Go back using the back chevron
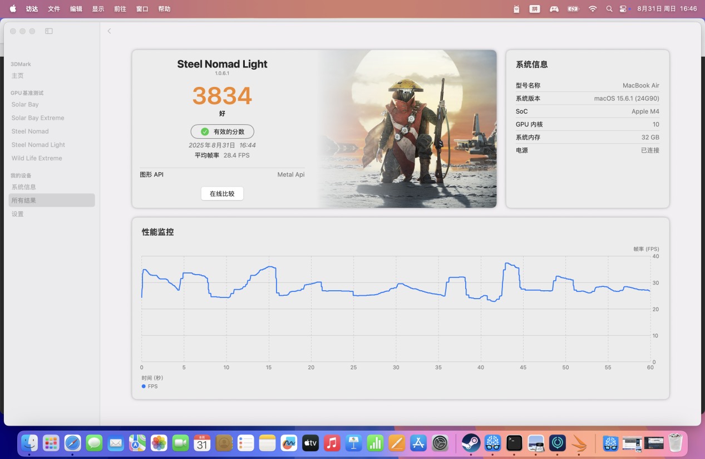The height and width of the screenshot is (459, 705). point(109,31)
